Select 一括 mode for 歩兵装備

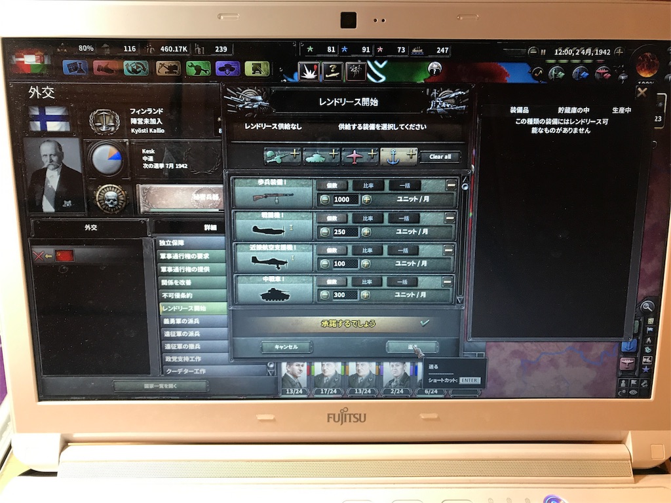[x=404, y=185]
